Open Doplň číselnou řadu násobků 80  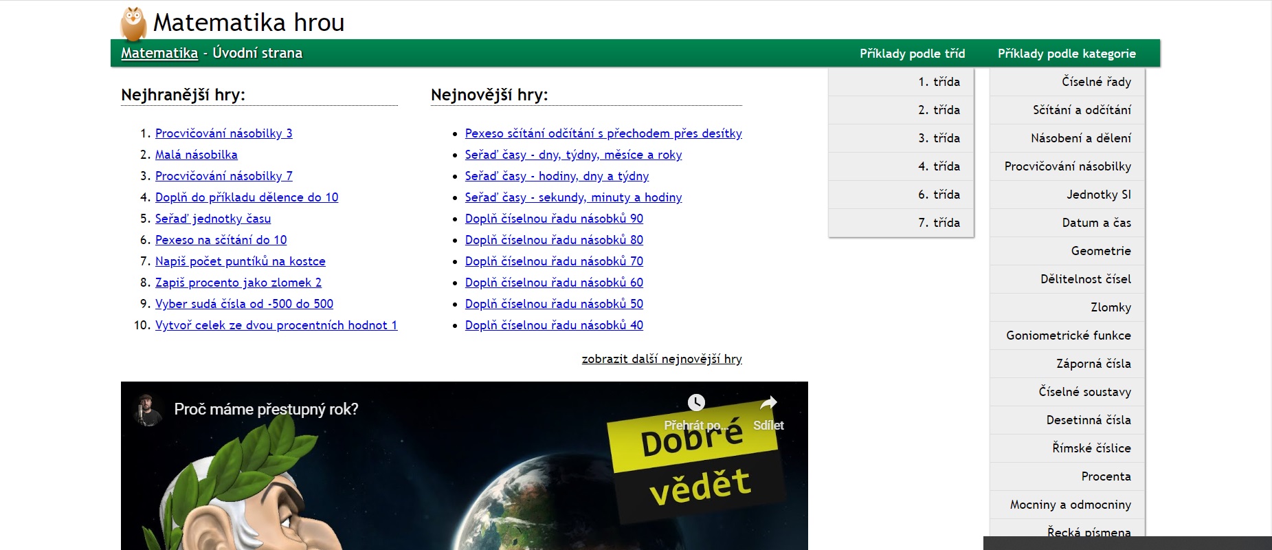[554, 240]
